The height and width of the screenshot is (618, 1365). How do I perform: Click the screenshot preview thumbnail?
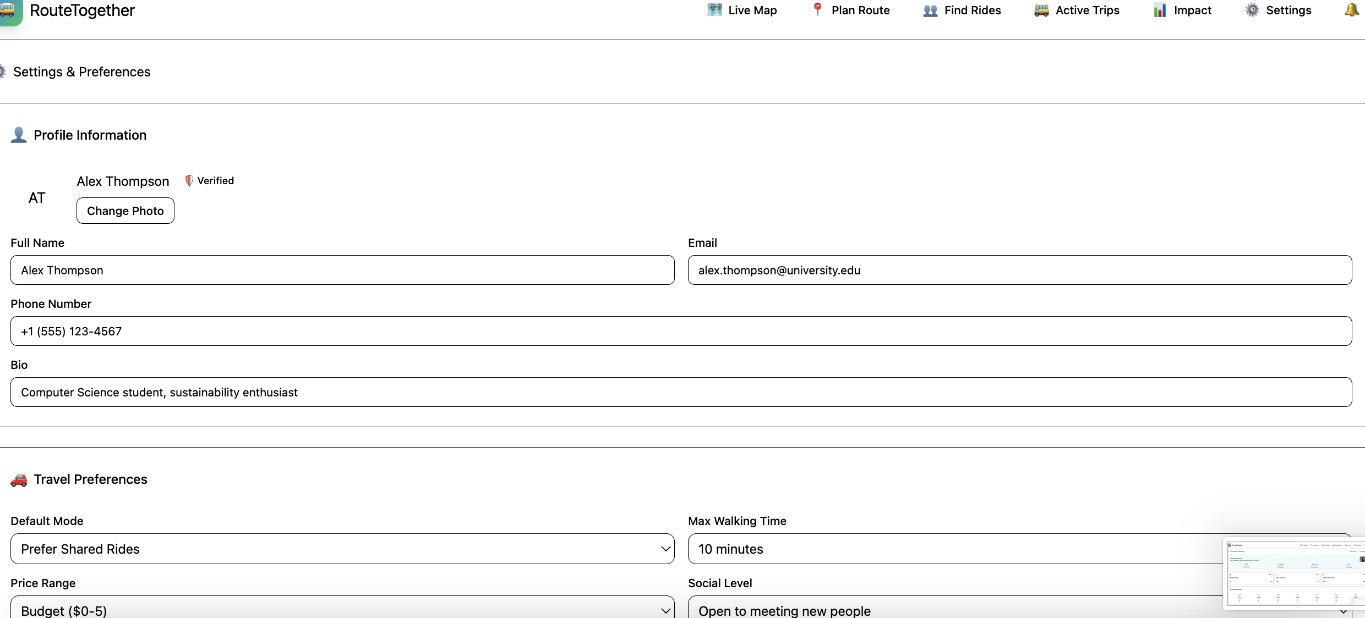tap(1293, 573)
